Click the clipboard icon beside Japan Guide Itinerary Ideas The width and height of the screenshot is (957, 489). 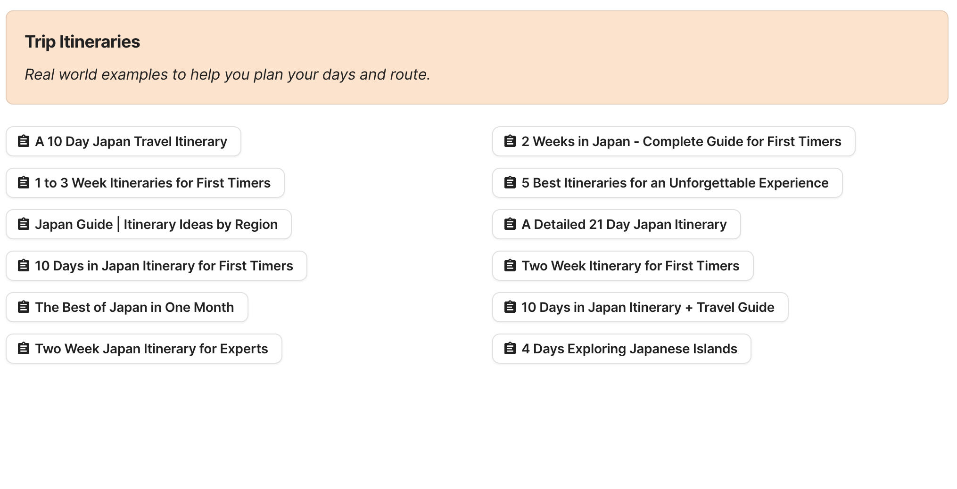tap(23, 224)
